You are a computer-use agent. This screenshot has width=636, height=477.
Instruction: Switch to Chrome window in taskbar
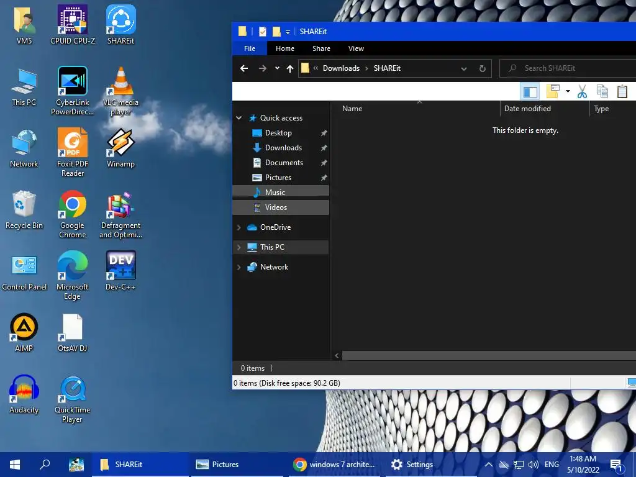[x=335, y=465]
